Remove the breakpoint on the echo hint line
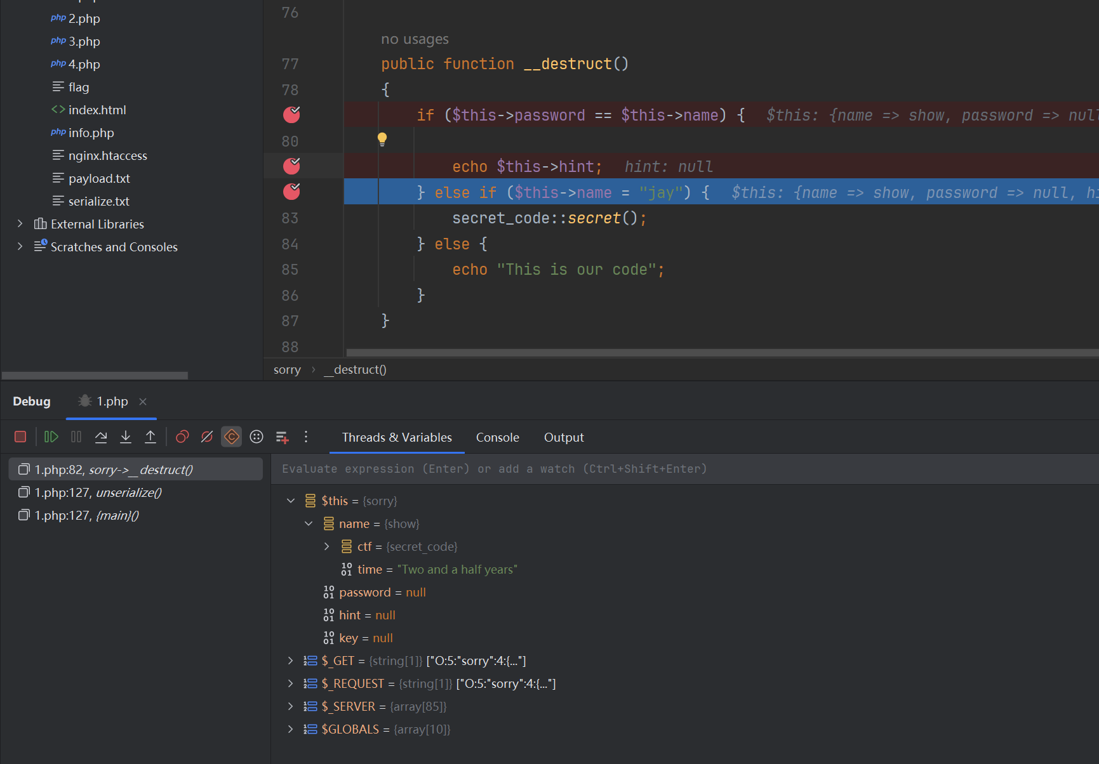The height and width of the screenshot is (764, 1099). (291, 166)
